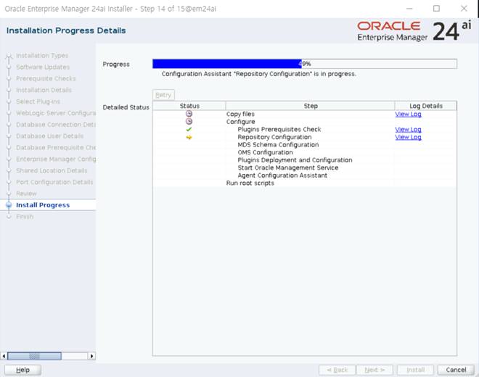
Task: Click the Repository Configuration in-progress status message
Action: click(x=259, y=74)
